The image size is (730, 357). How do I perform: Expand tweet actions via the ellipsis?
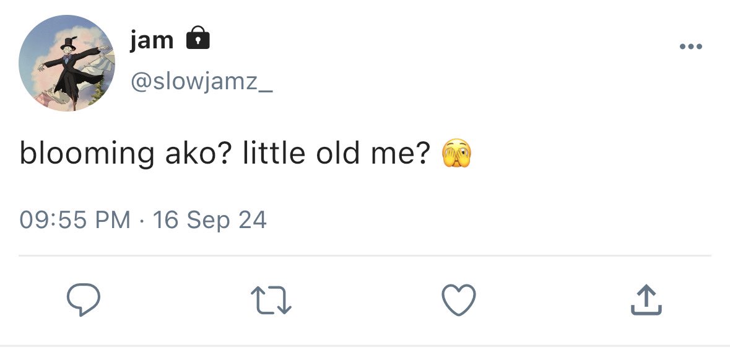point(691,46)
